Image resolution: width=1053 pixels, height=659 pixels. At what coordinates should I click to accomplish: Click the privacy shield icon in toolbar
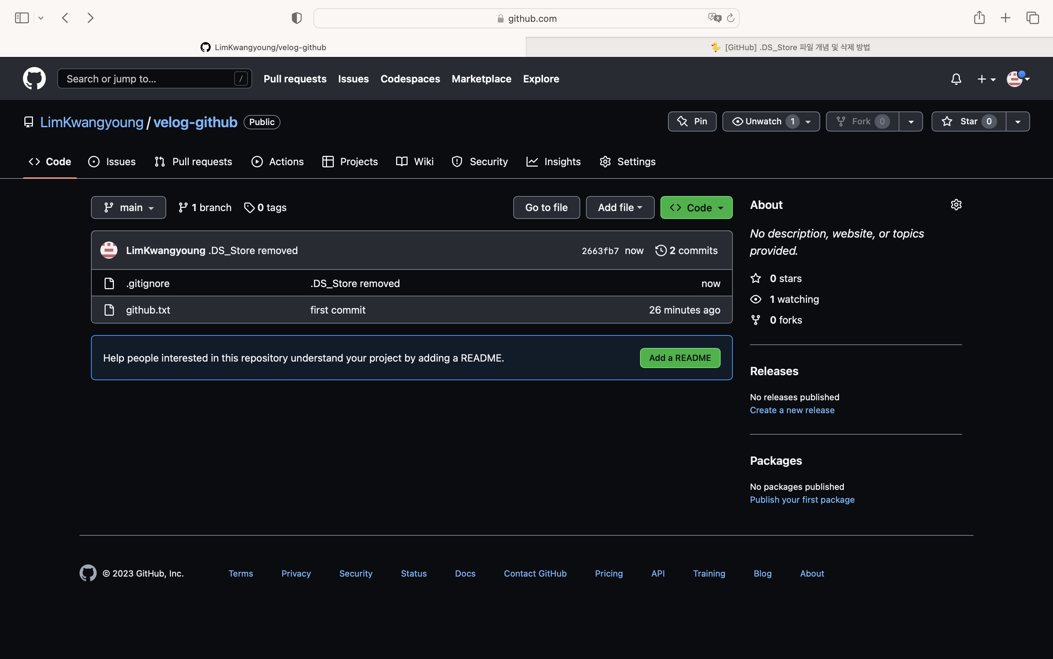coord(297,18)
